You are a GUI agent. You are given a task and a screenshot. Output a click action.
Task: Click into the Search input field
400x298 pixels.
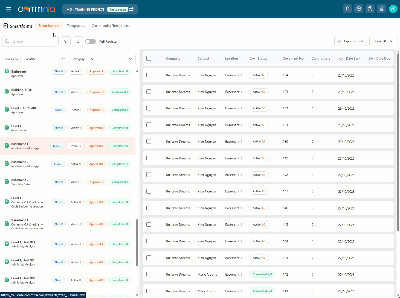point(33,42)
